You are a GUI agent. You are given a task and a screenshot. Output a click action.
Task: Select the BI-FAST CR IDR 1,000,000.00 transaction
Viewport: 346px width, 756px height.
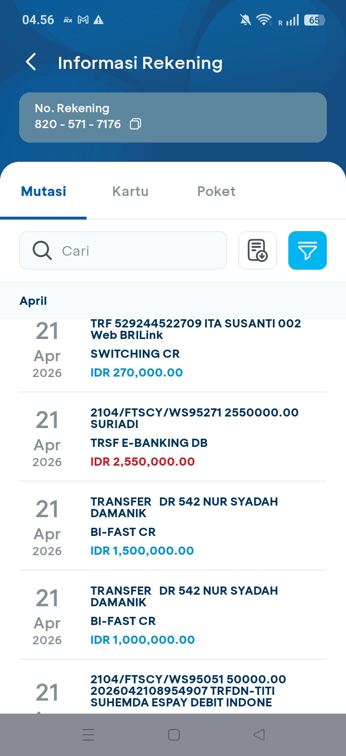pos(173,615)
